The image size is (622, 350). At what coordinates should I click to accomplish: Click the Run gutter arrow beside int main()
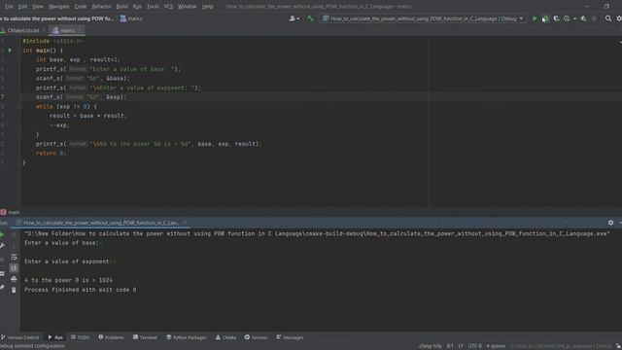point(10,51)
